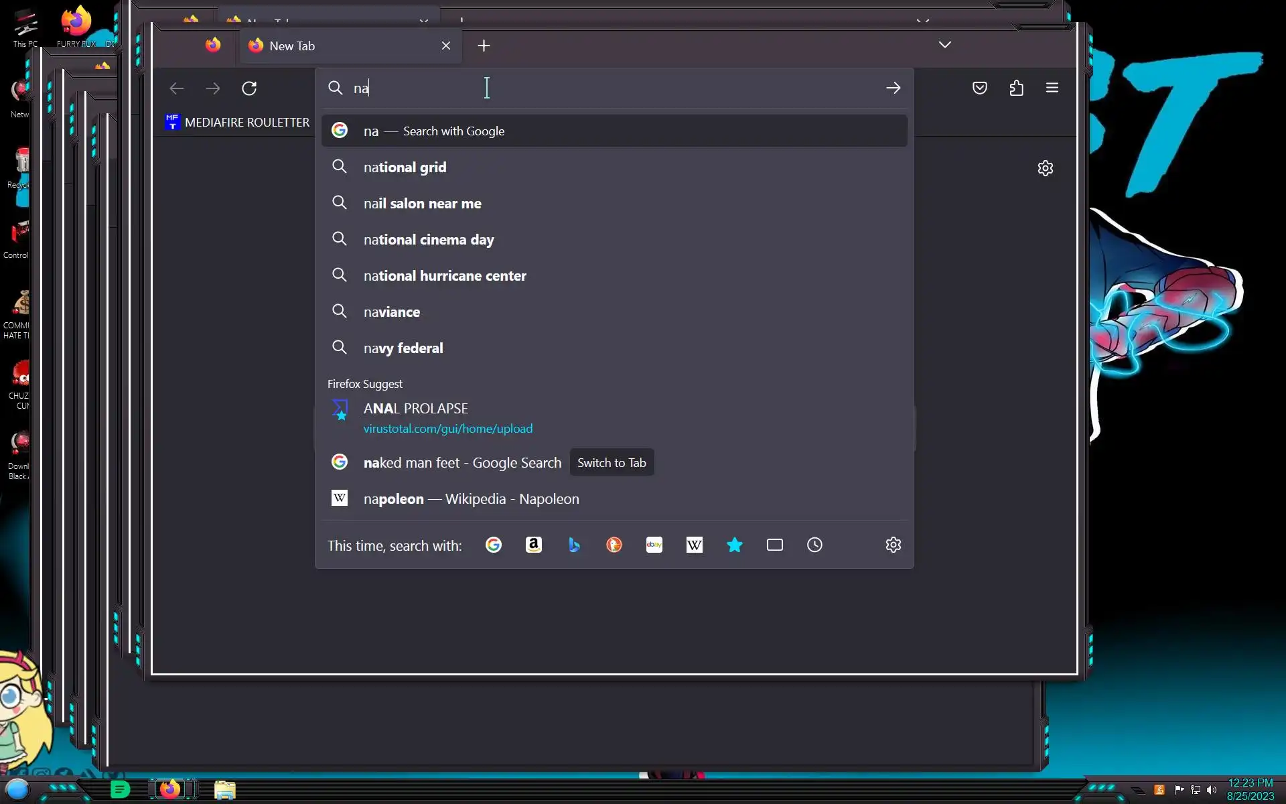Click Switch to Tab button
This screenshot has width=1286, height=804.
pos(612,463)
